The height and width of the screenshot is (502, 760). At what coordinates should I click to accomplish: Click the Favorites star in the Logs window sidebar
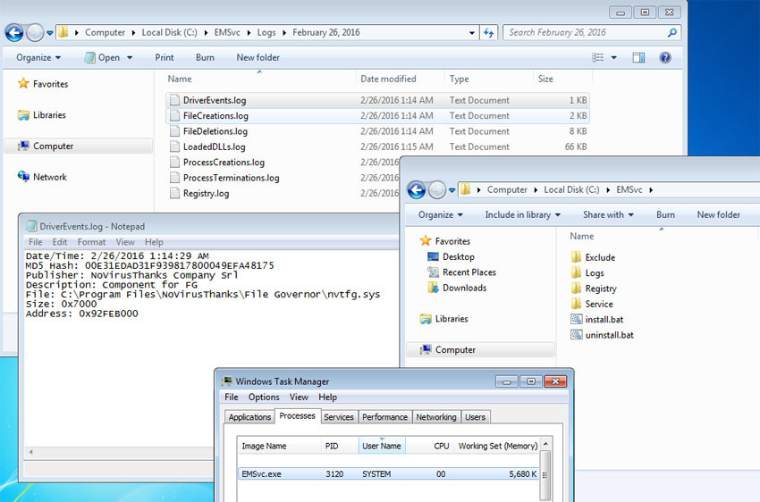click(x=22, y=83)
